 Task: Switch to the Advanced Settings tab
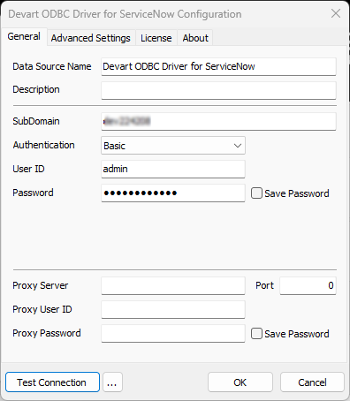(91, 38)
